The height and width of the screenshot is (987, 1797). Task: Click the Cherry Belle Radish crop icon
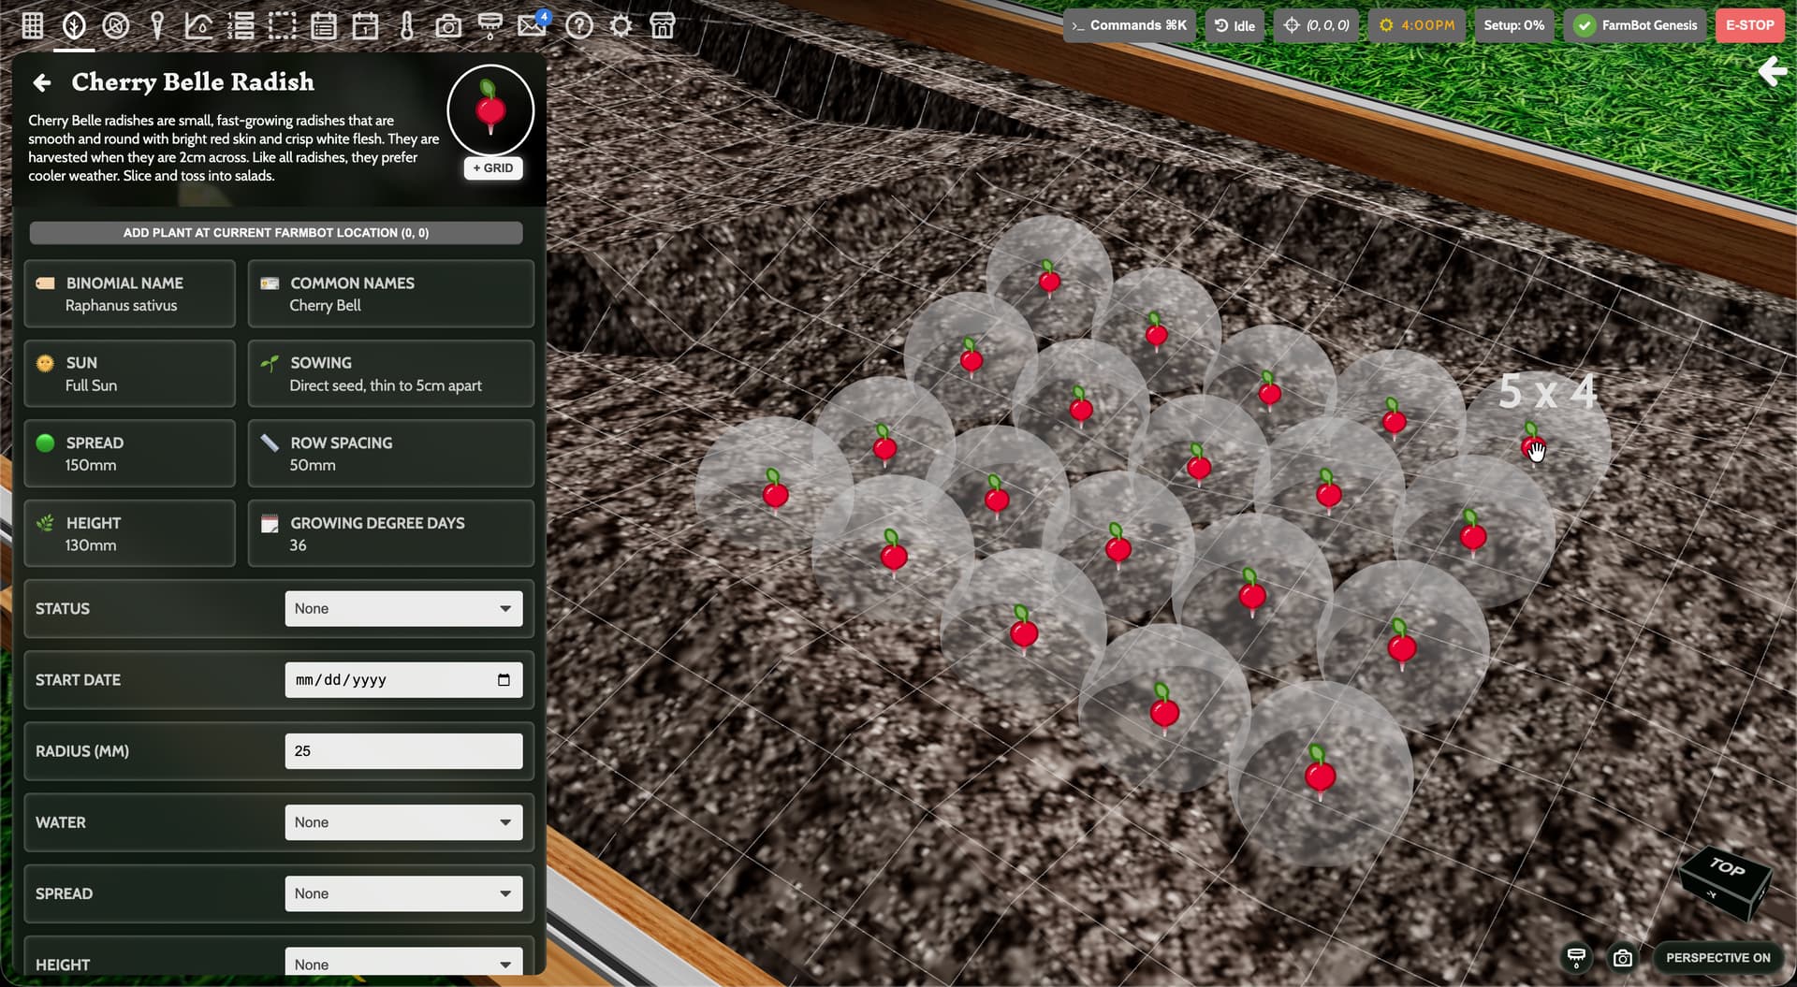[490, 109]
